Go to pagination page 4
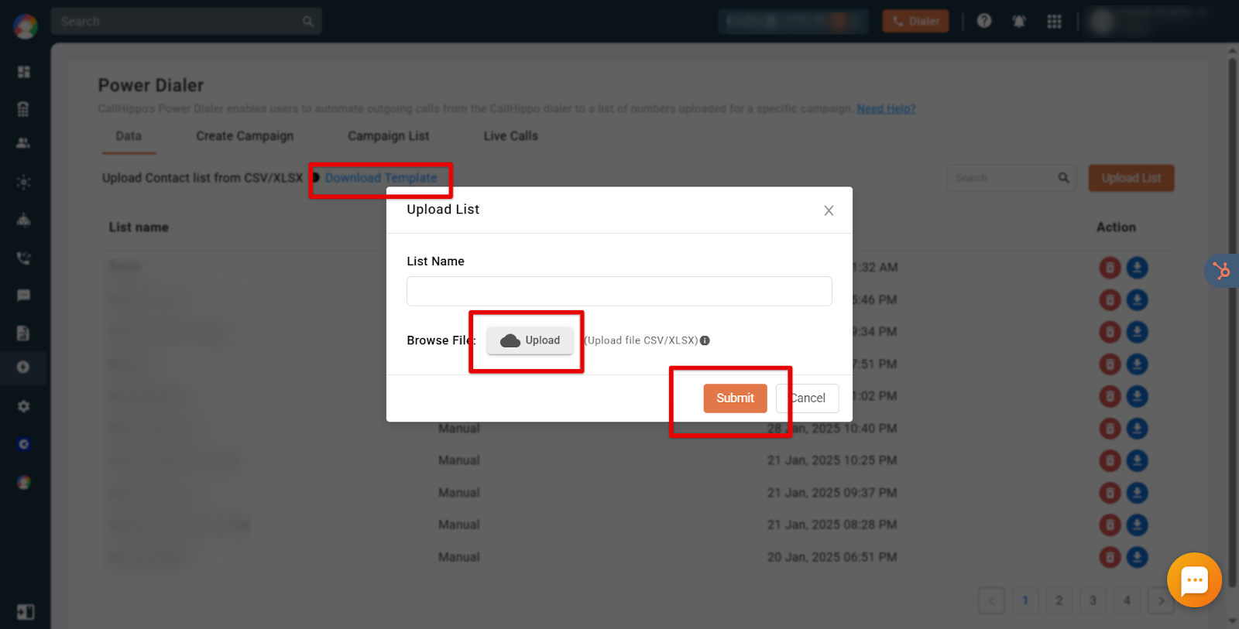Viewport: 1239px width, 629px height. click(1127, 600)
